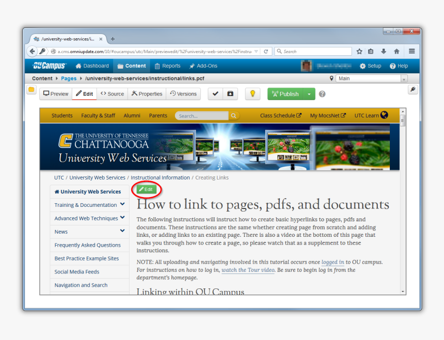Select the Edit tab in page toolbar
444x340 pixels.
[84, 94]
